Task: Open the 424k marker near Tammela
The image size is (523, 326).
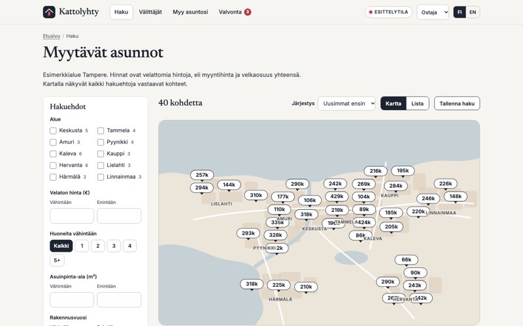Action: click(364, 222)
